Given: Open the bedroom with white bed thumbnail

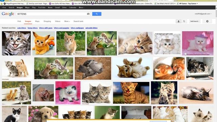Looking at the screenshot, I should (x=136, y=113).
